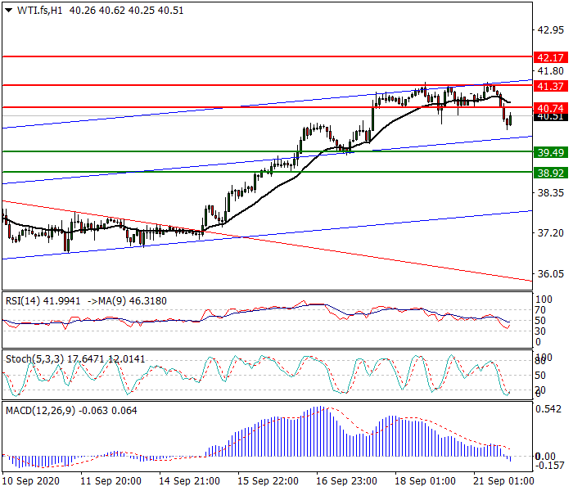Select the 41.37 red resistance price label
This screenshot has height=491, width=573.
pos(550,86)
